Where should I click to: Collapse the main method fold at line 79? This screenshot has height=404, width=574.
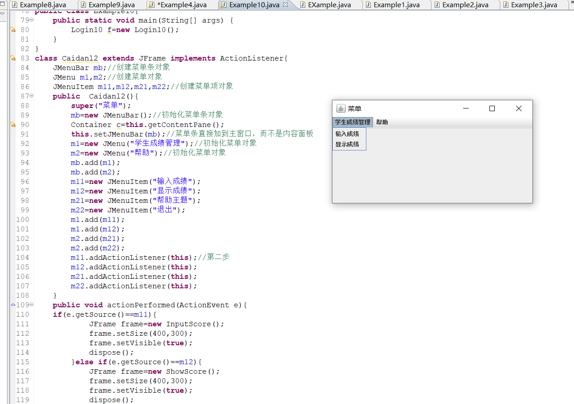31,20
